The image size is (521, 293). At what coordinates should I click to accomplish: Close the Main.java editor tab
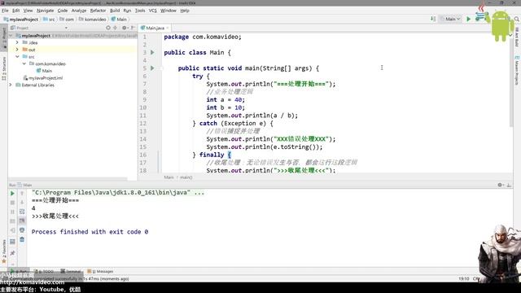[x=168, y=28]
